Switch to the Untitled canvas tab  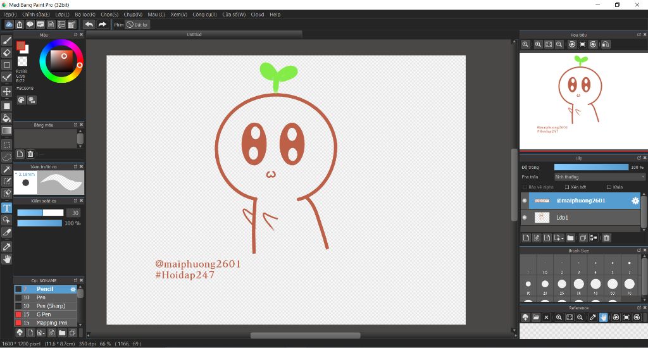194,35
